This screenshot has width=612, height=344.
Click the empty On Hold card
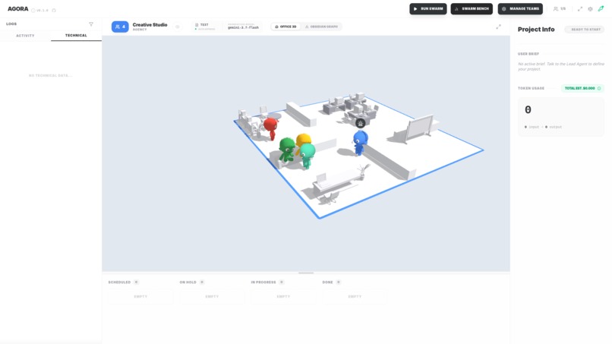pyautogui.click(x=212, y=297)
